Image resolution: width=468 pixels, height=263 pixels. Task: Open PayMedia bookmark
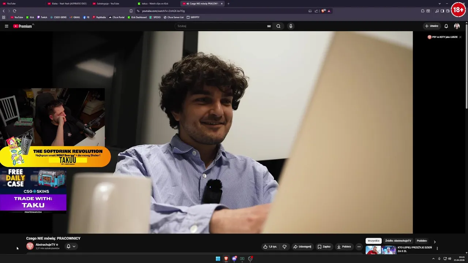[x=99, y=17]
